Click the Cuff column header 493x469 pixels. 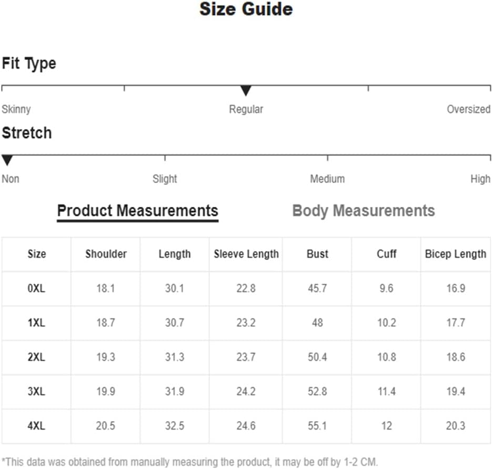[x=386, y=254]
